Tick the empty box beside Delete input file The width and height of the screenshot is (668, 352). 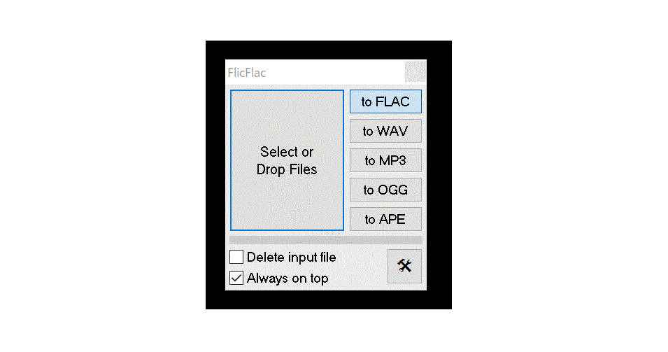(x=236, y=257)
